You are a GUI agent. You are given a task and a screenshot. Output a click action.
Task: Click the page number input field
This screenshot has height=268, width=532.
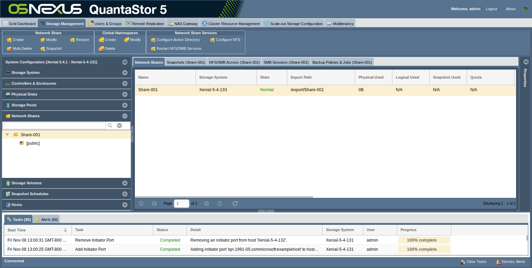click(182, 204)
